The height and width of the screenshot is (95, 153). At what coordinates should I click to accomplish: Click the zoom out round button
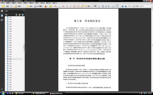tap(106, 6)
